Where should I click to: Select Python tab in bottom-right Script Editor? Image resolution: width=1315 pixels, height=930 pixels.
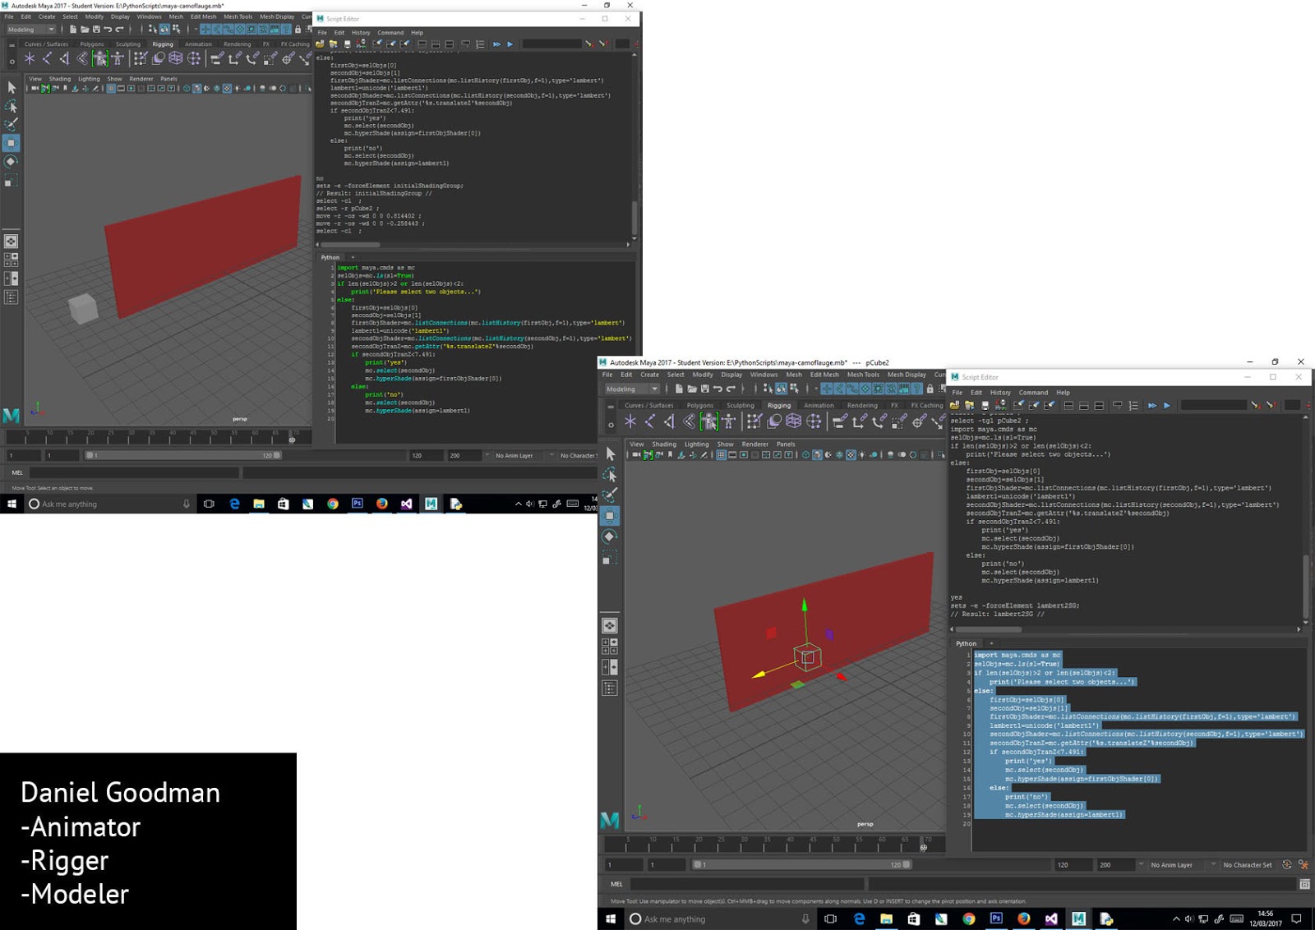click(x=967, y=643)
